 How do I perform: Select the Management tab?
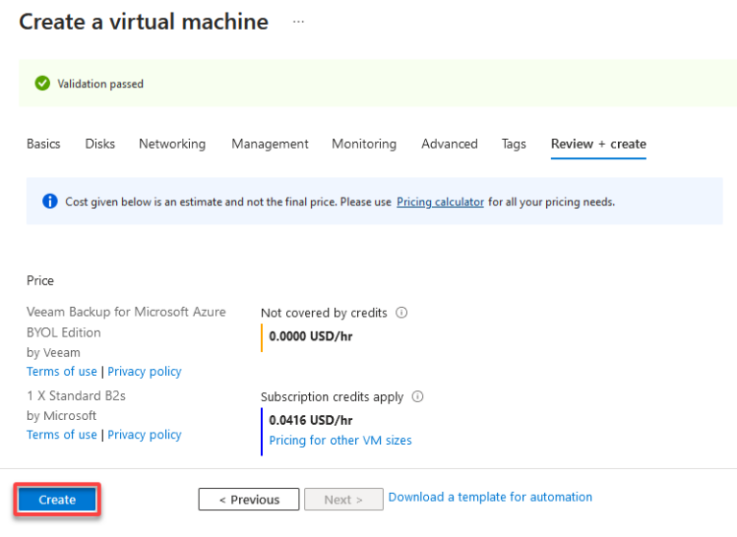click(270, 144)
